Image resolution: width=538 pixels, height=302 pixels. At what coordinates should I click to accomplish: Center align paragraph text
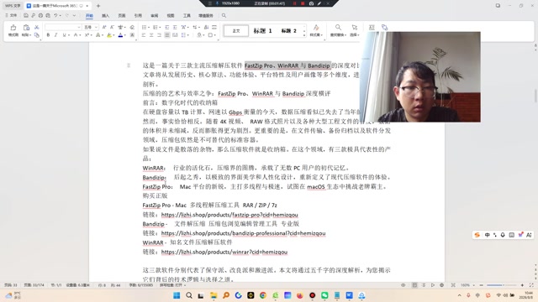pyautogui.click(x=151, y=35)
